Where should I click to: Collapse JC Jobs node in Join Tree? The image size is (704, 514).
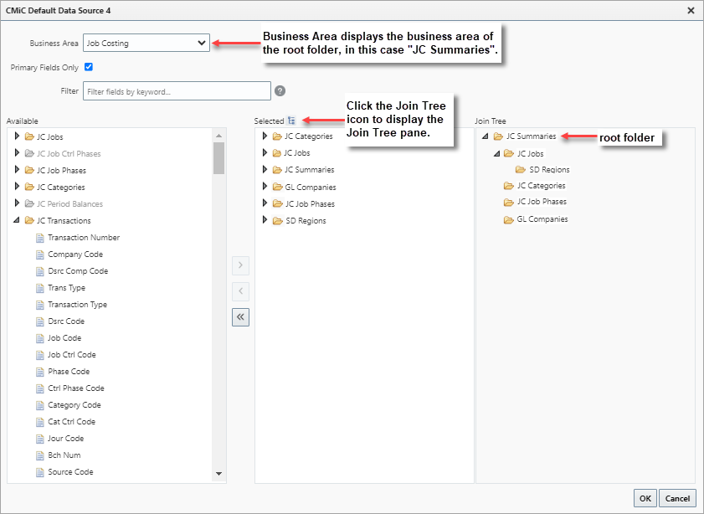tap(496, 153)
